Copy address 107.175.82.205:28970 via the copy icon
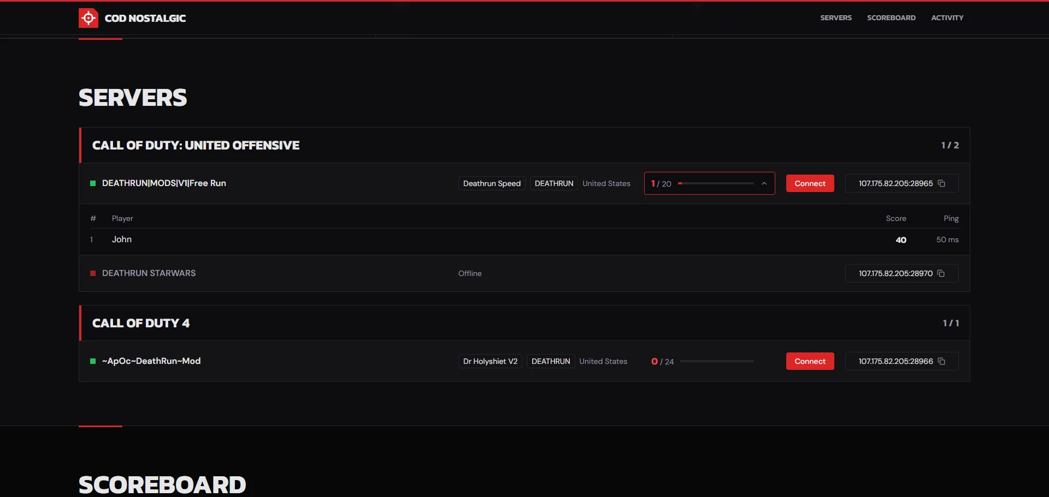The image size is (1049, 497). (941, 273)
